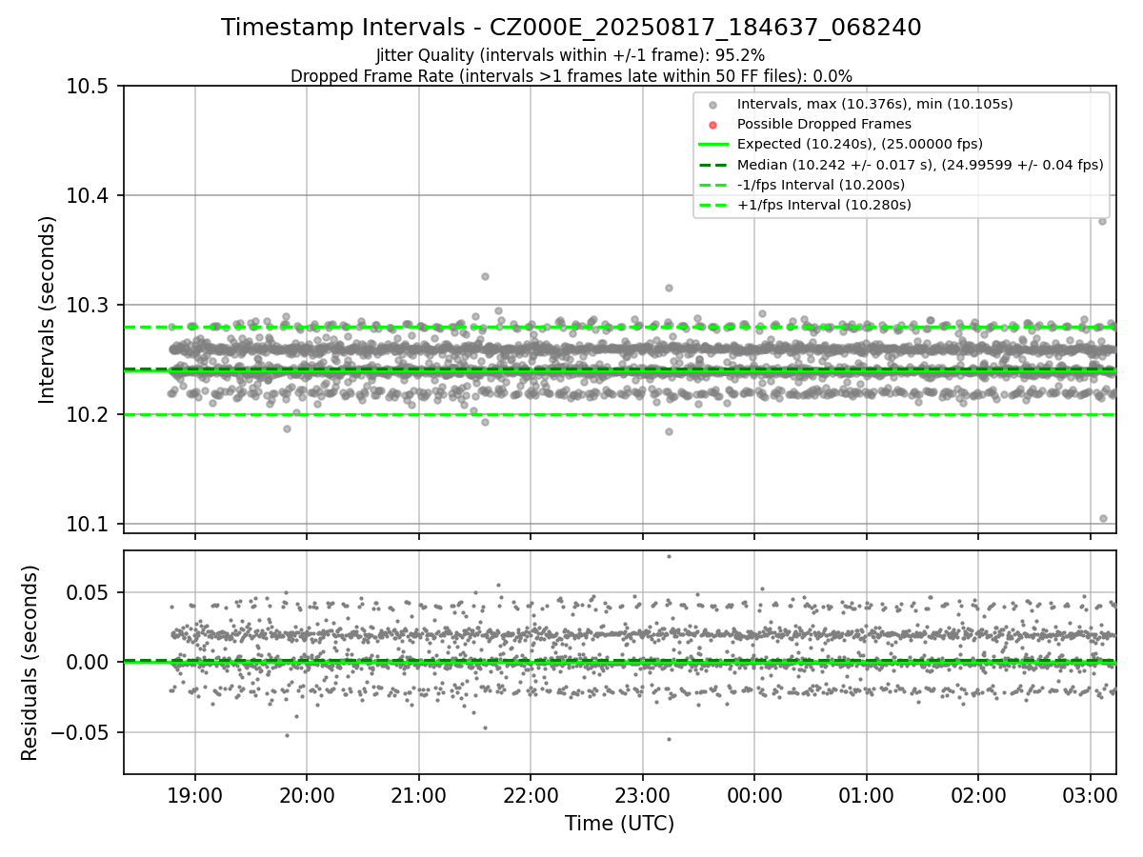
Task: Click the lowest outlier interval point near 10.105s
Action: point(1103,518)
